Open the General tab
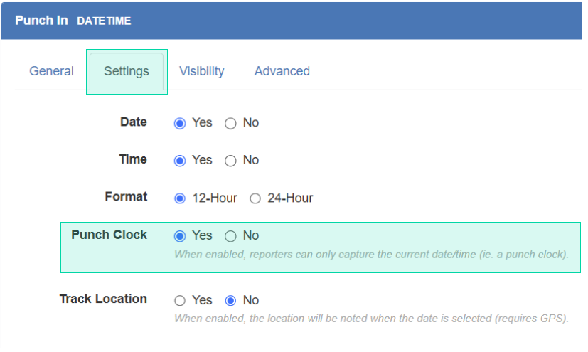The image size is (588, 352). point(51,71)
